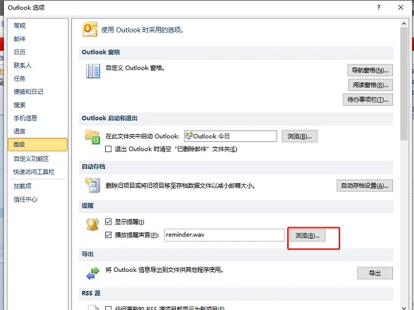
Task: Click the startup folder icon
Action: (x=93, y=136)
